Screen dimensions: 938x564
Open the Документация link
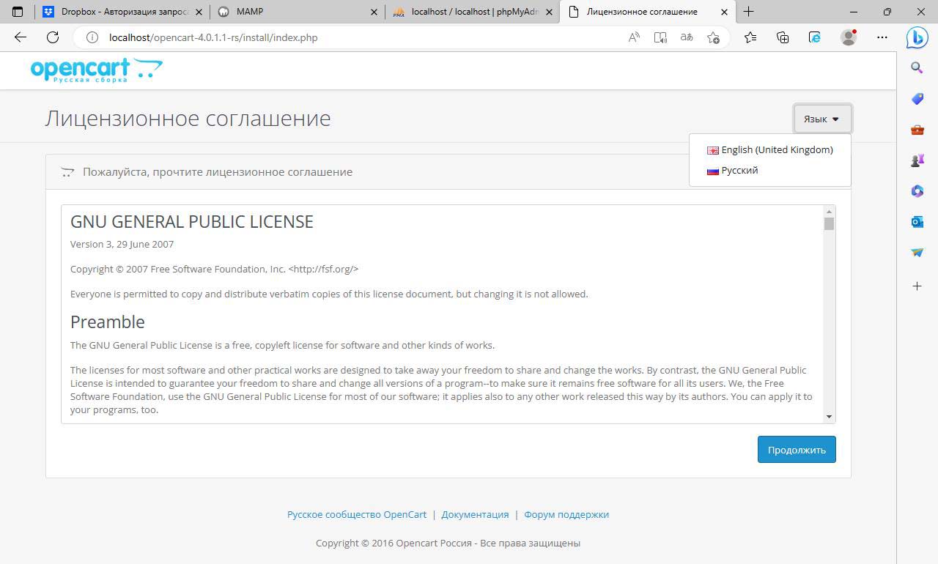tap(475, 514)
